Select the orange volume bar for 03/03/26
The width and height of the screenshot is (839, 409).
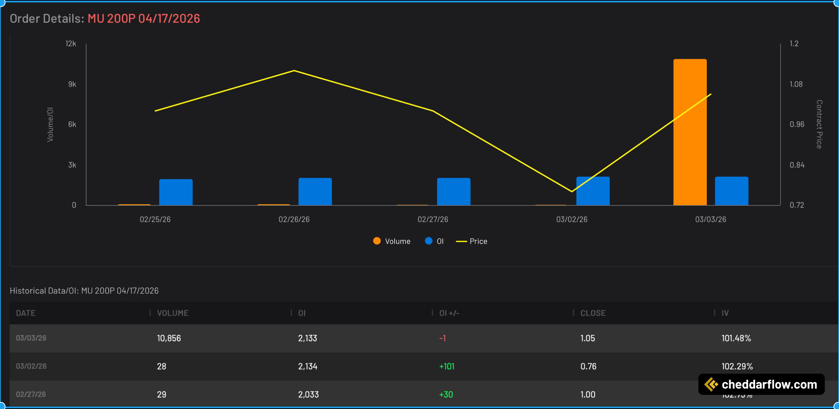(690, 132)
